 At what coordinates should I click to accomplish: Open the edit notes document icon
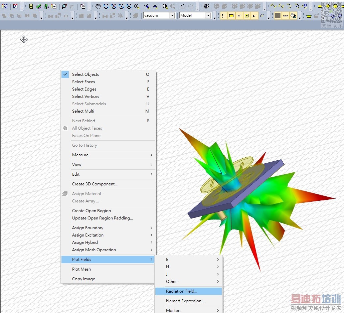point(54,6)
